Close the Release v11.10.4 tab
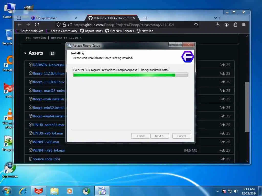This screenshot has width=262, height=196. coord(134,18)
